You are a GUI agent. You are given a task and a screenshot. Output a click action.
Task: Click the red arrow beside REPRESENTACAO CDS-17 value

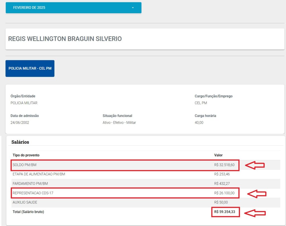click(256, 193)
